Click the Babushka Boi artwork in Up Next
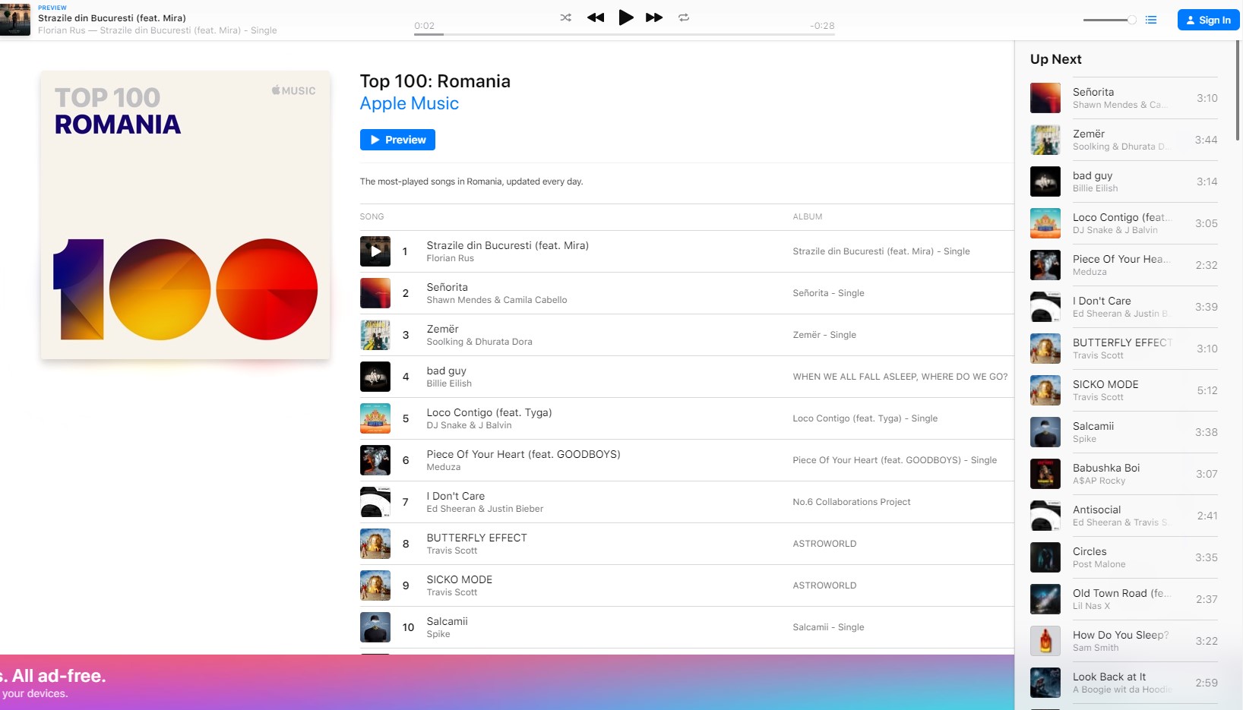Image resolution: width=1243 pixels, height=710 pixels. point(1045,474)
